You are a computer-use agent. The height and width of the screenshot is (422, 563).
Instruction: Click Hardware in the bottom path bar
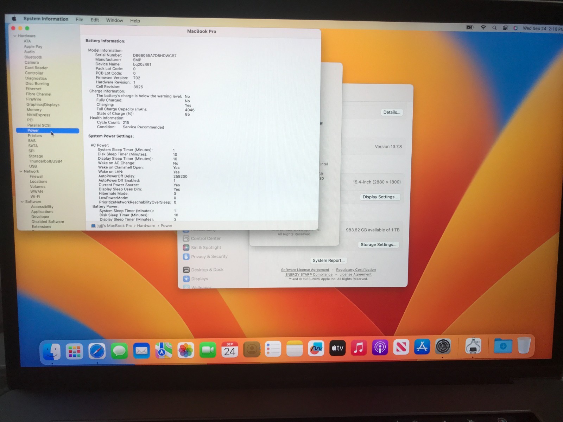146,226
